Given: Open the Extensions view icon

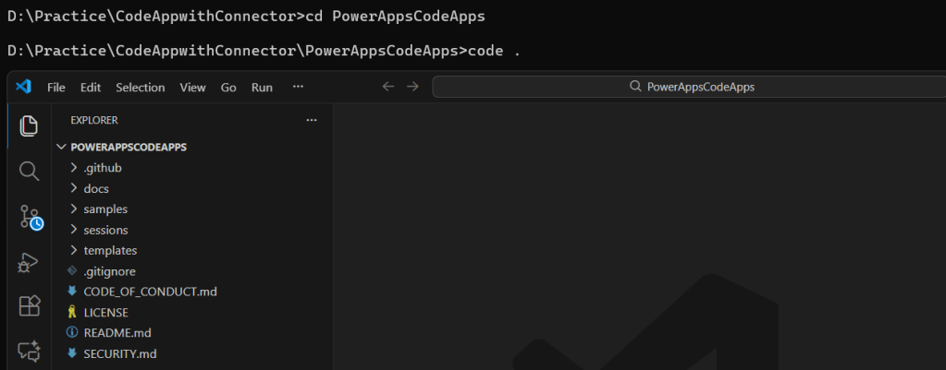Looking at the screenshot, I should pos(29,305).
